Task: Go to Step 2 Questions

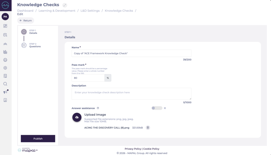Action: click(x=35, y=45)
